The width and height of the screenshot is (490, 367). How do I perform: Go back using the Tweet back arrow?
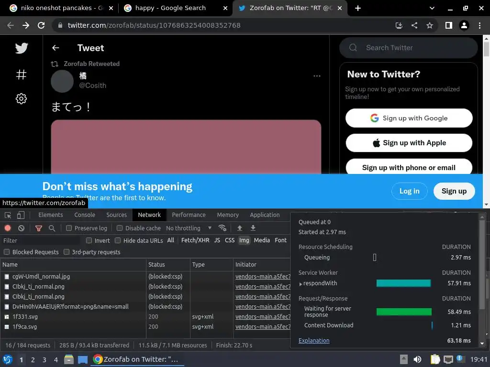[x=56, y=48]
